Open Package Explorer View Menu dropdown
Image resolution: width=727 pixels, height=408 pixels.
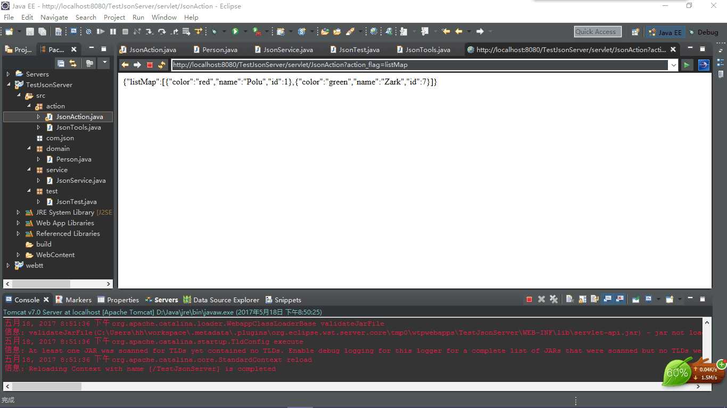105,63
